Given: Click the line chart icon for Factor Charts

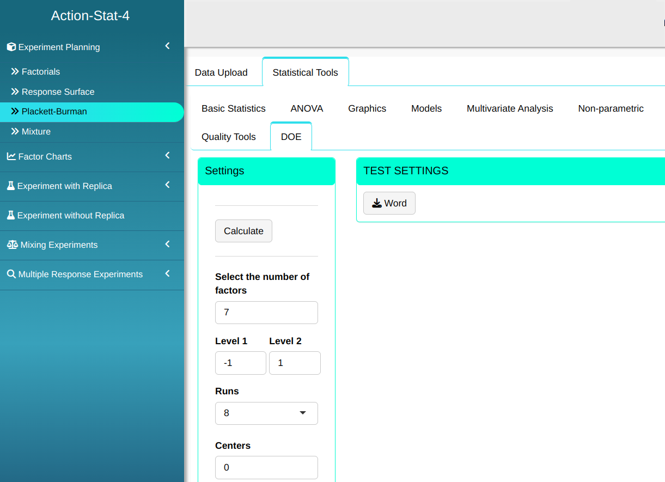Looking at the screenshot, I should pos(11,156).
